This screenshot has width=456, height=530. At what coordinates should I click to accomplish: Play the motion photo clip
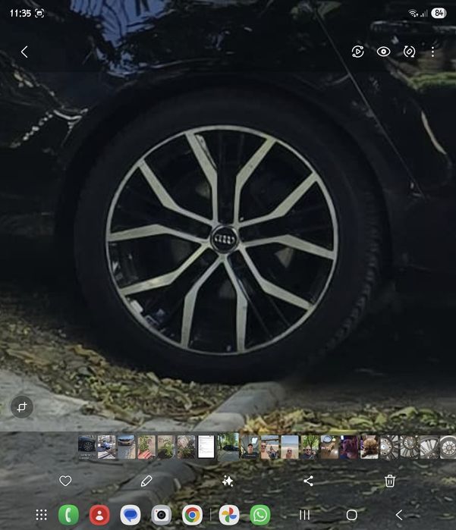point(358,52)
